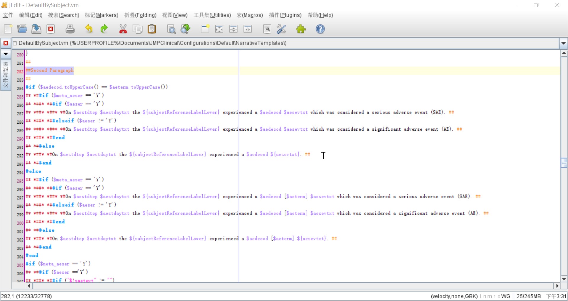Image resolution: width=568 pixels, height=301 pixels.
Task: Print the buffer with the printer icon
Action: (x=70, y=29)
